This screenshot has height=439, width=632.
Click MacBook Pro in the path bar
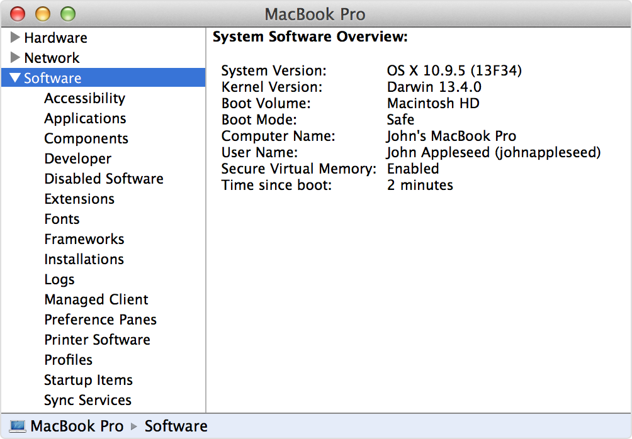pyautogui.click(x=77, y=426)
